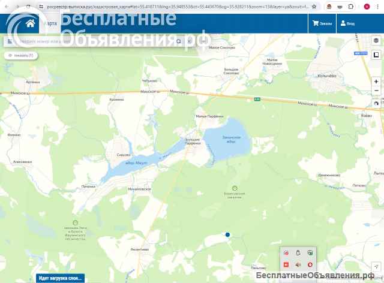Click the search magnifier icon
Viewport: 384px width, 283px height.
(179, 41)
